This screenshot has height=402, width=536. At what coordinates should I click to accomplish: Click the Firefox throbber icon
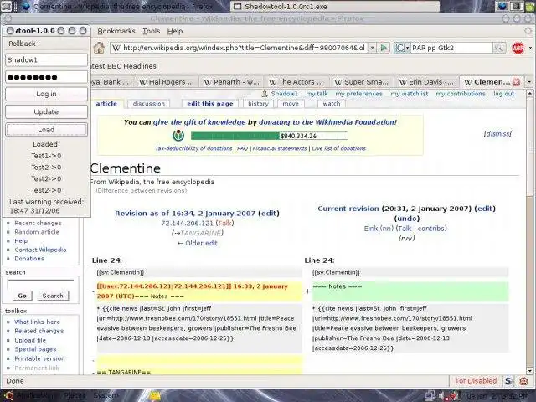click(528, 31)
